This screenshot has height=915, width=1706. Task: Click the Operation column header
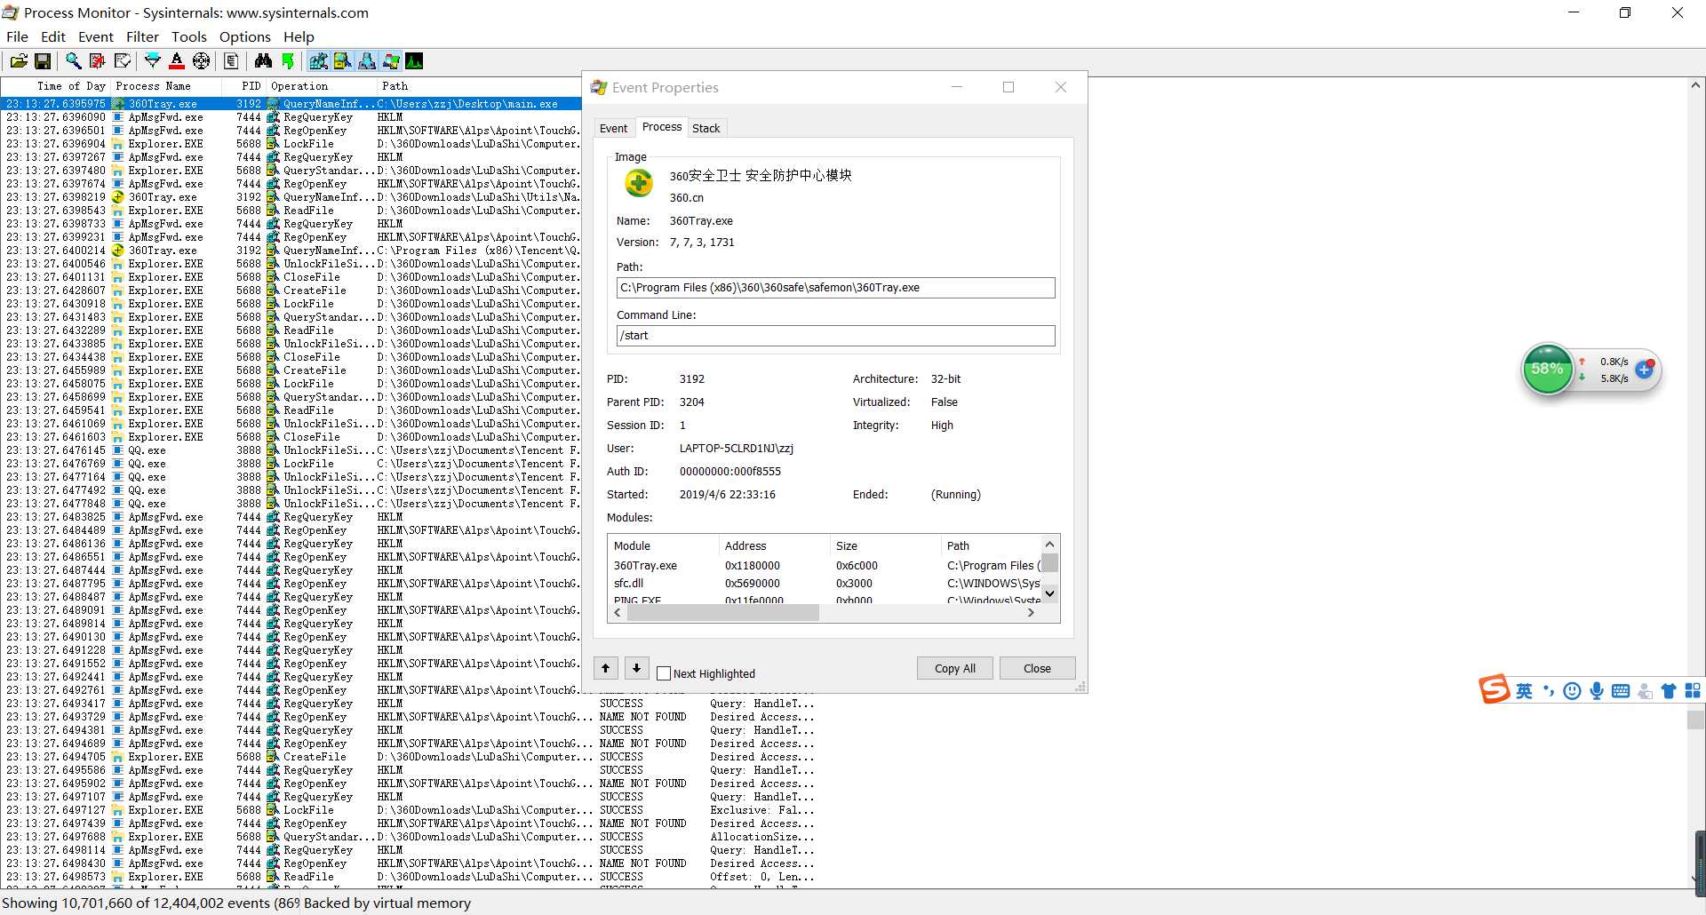(x=322, y=86)
